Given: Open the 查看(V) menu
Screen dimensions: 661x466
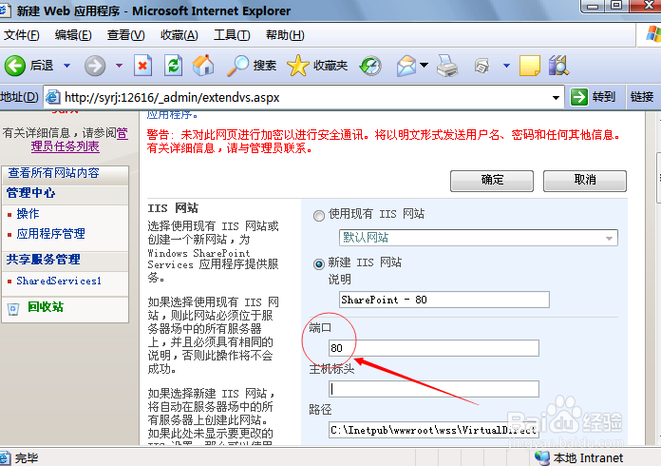Looking at the screenshot, I should tap(125, 35).
